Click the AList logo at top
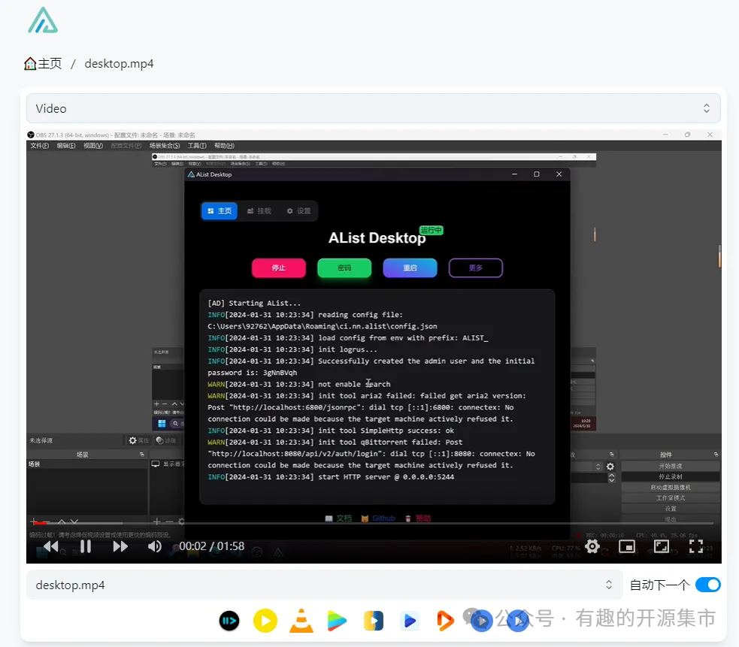Viewport: 739px width, 647px height. pyautogui.click(x=43, y=20)
